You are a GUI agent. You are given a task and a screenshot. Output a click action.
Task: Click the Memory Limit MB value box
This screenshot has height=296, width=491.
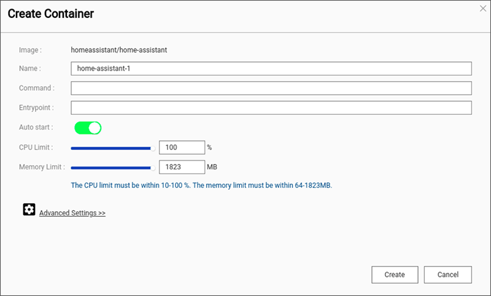[x=182, y=167]
